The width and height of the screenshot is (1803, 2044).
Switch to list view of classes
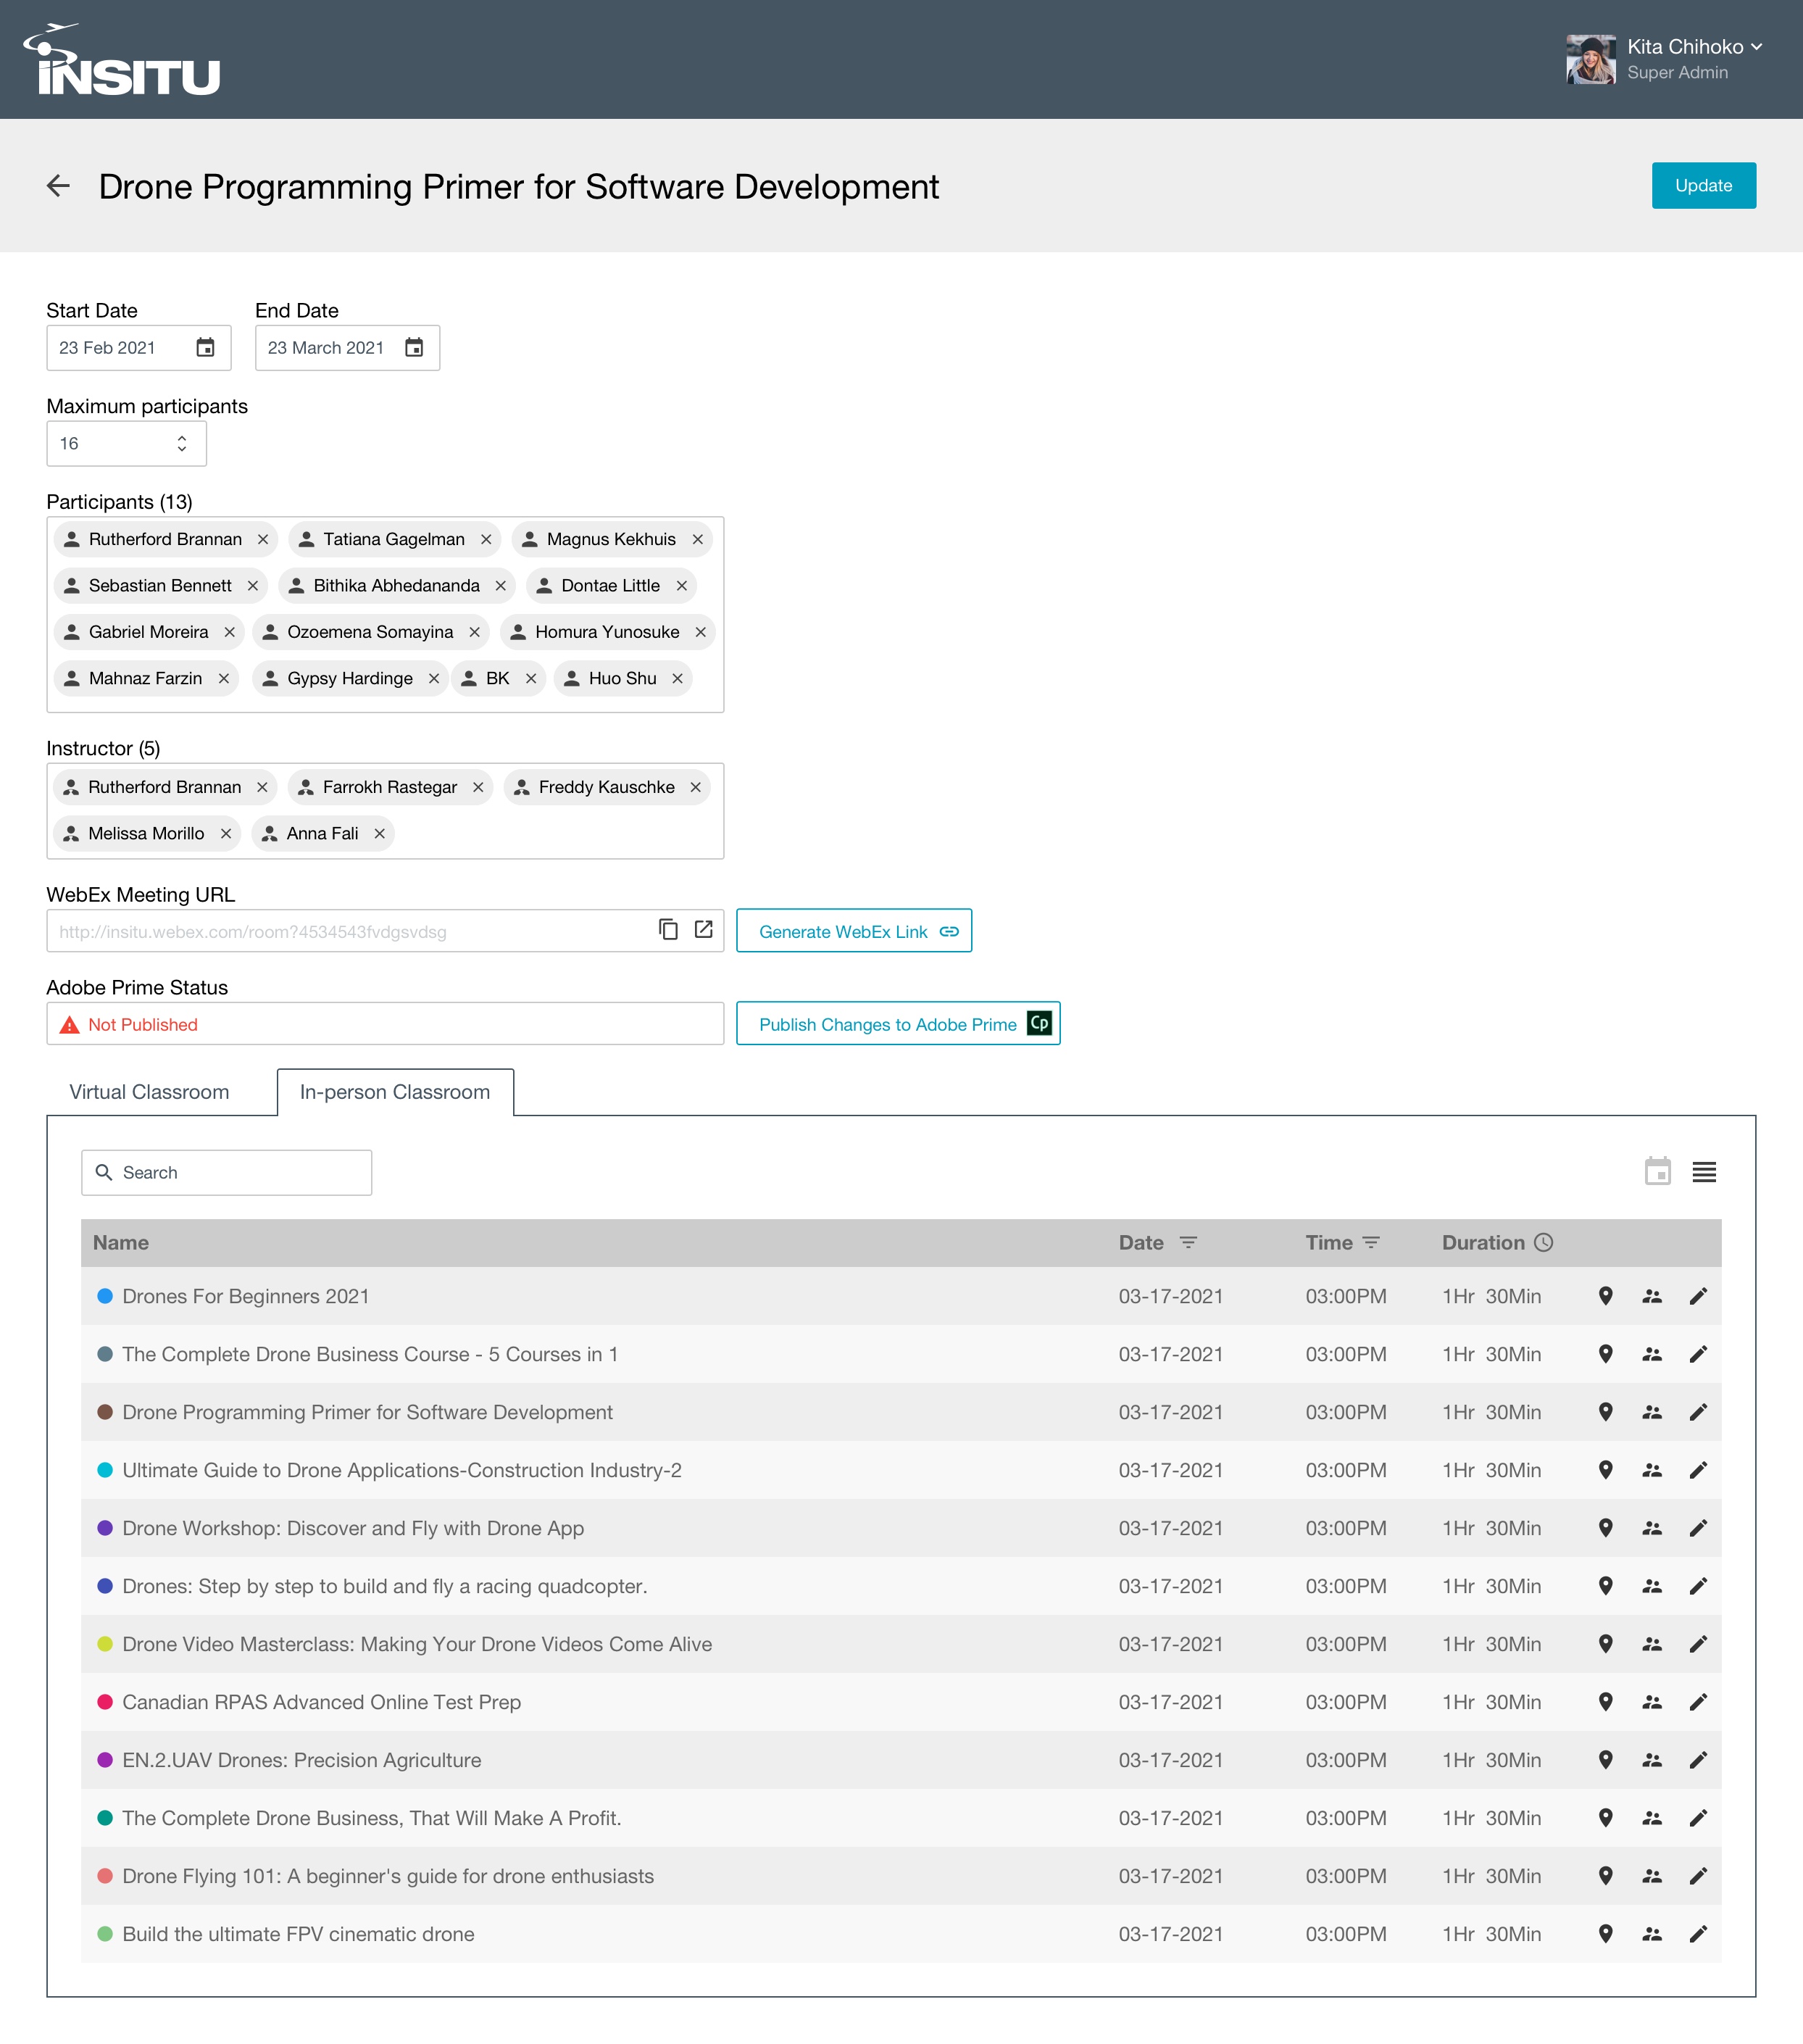point(1704,1172)
